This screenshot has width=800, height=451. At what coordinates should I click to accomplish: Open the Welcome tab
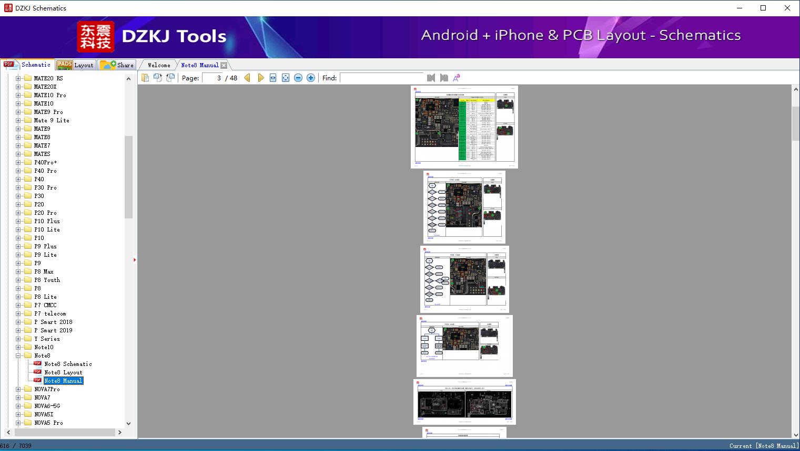tap(159, 65)
